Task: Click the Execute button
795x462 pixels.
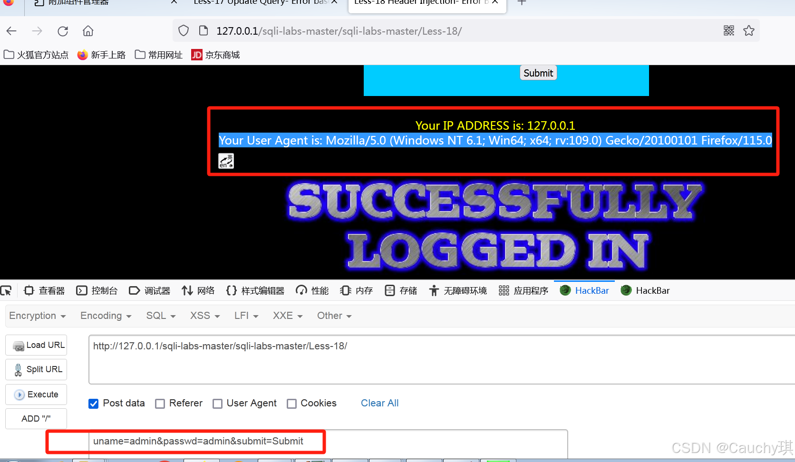Action: 36,394
